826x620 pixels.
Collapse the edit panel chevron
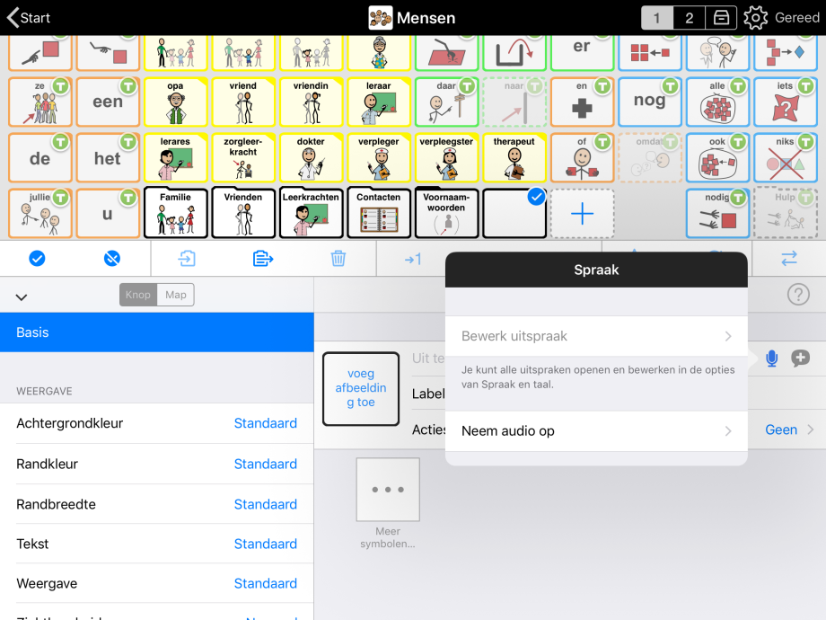[x=21, y=297]
